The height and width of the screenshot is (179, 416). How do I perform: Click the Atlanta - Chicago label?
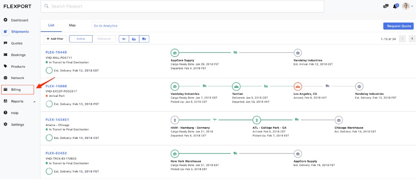tap(57, 125)
